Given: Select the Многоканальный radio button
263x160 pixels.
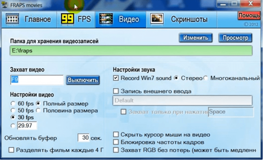Looking at the screenshot, I should (x=205, y=78).
